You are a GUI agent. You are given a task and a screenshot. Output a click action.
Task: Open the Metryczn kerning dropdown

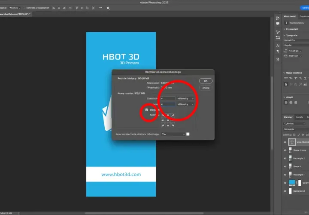click(x=295, y=56)
